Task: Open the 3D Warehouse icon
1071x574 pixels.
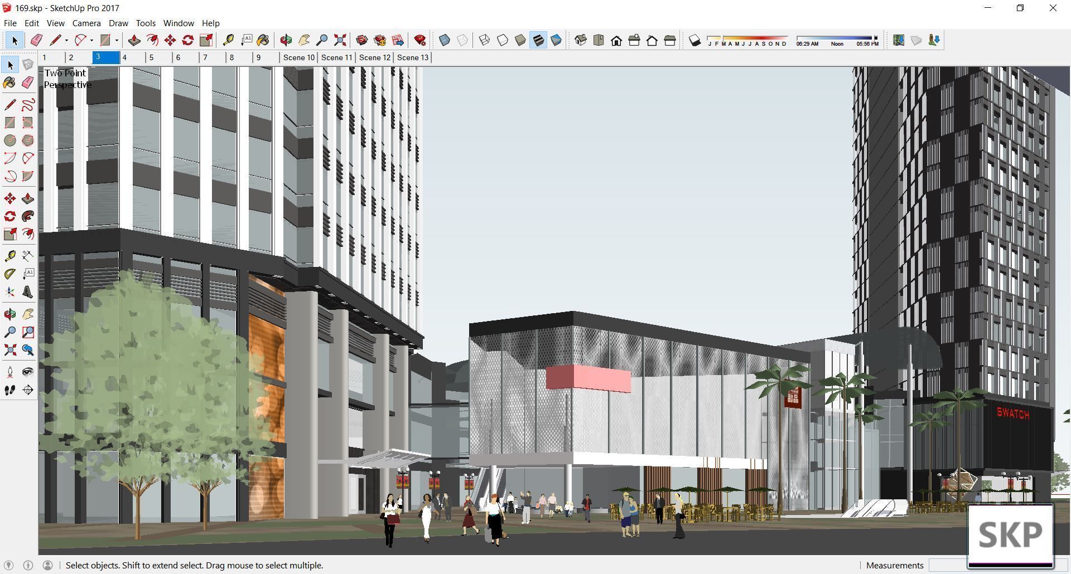Action: click(362, 40)
